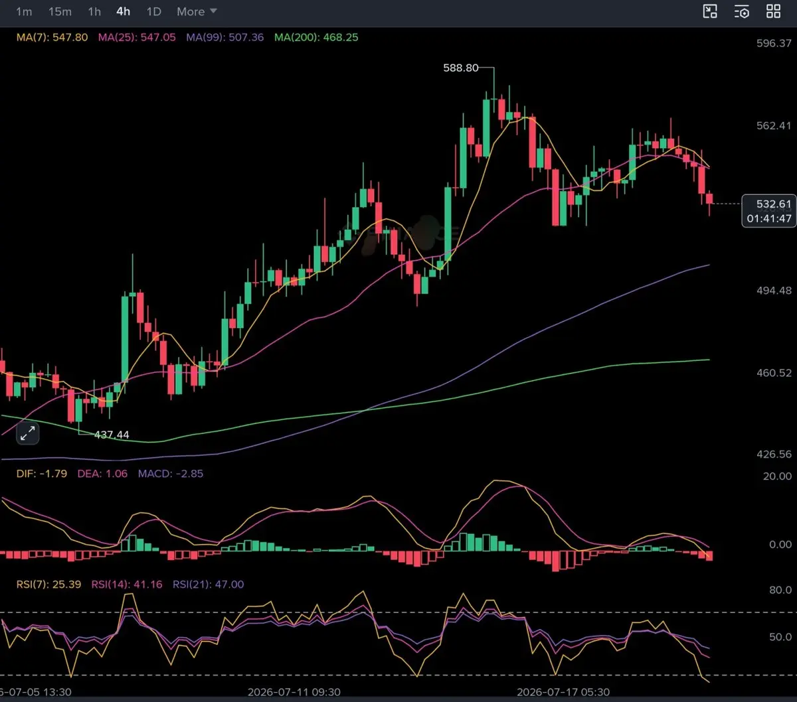Click the MA(99) indicator label
The height and width of the screenshot is (702, 797).
(x=224, y=37)
